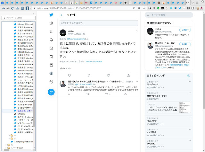Viewport: 205px width, 152px height.
Task: Switch to the Google browser tab
Action: pos(76,3)
